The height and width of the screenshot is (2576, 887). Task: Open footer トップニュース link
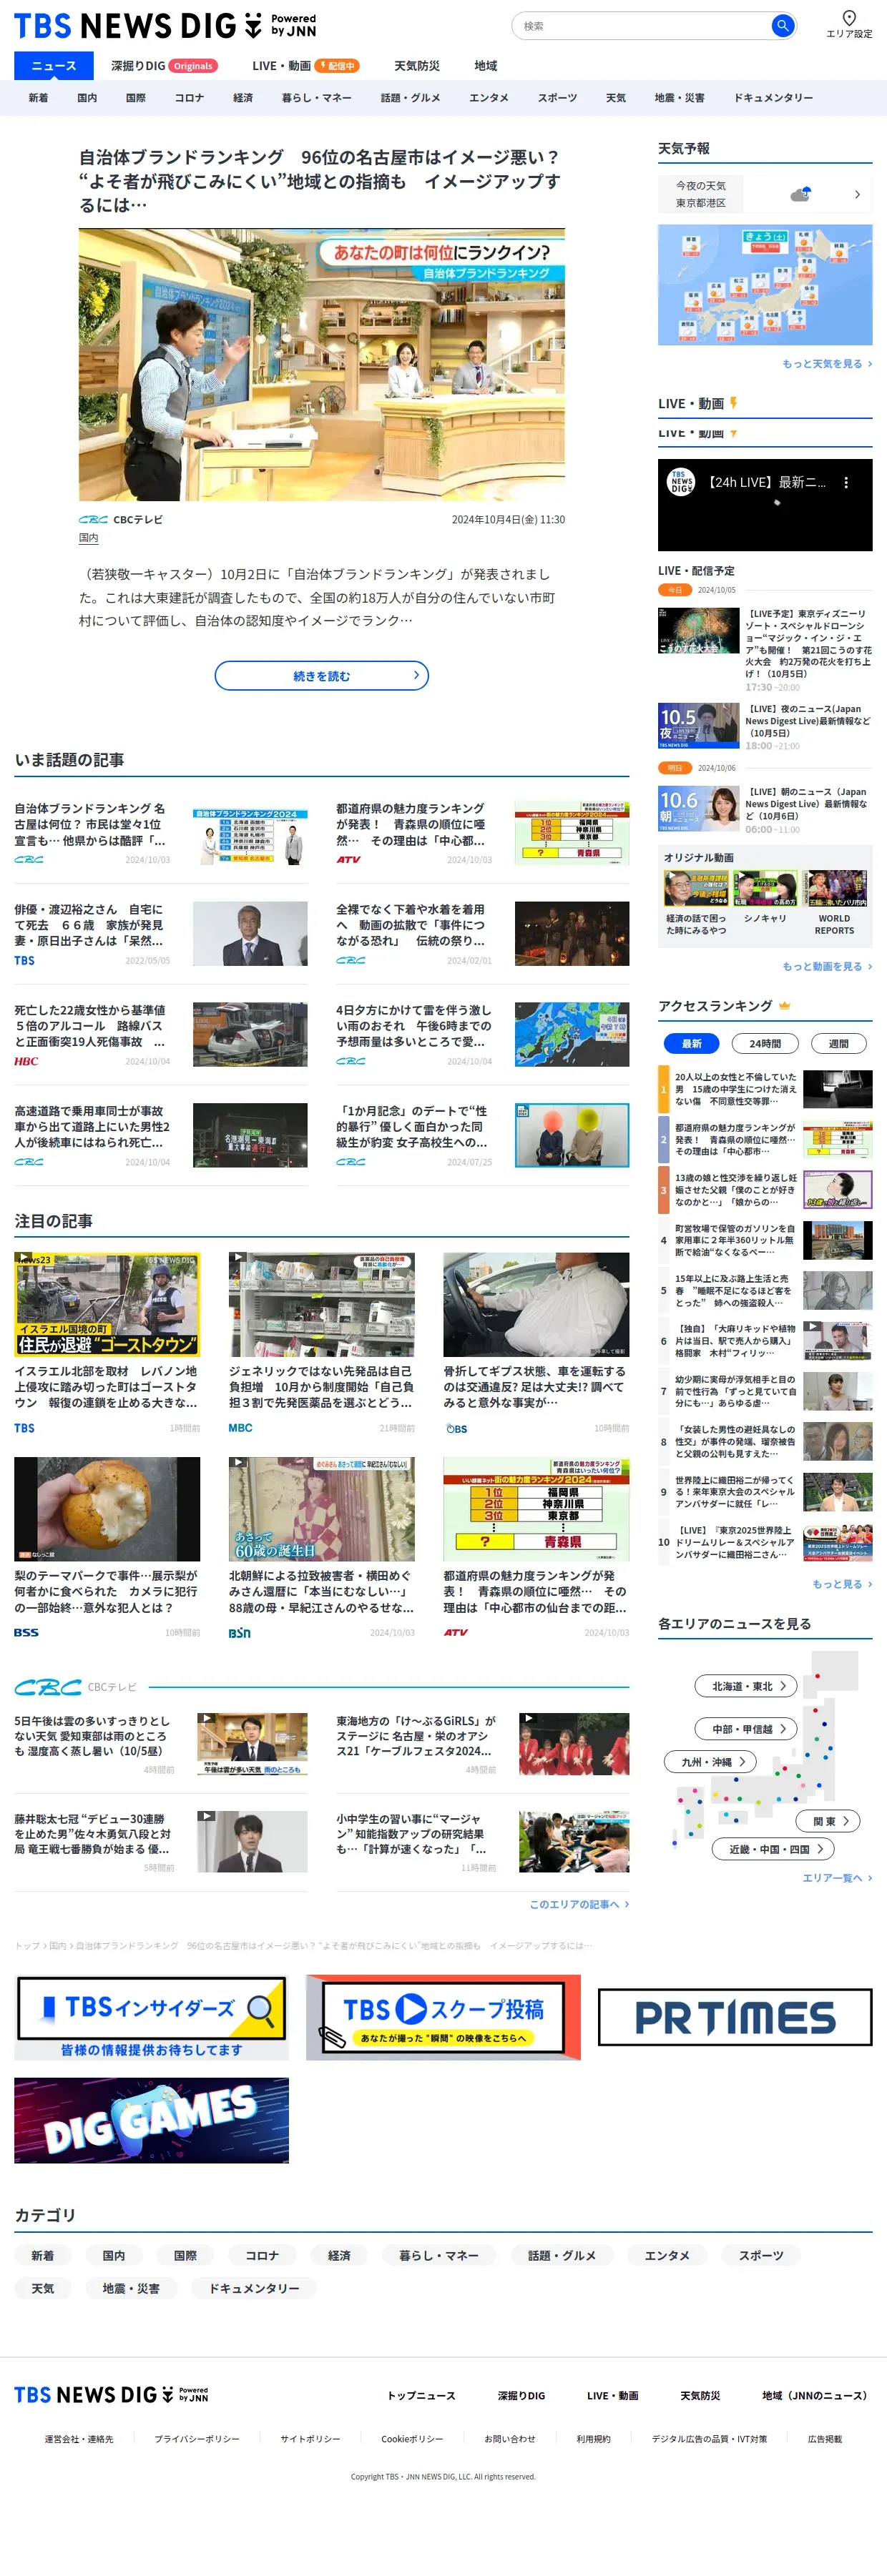tap(421, 2395)
